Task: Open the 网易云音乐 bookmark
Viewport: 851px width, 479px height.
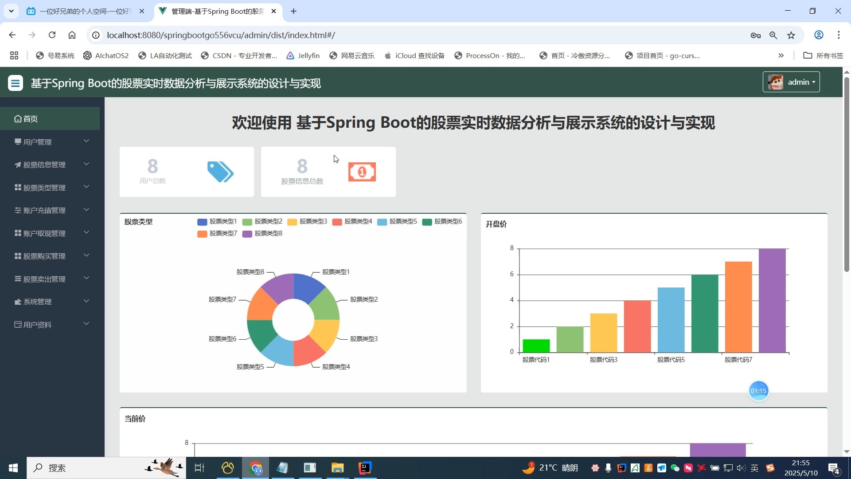Action: 352,55
